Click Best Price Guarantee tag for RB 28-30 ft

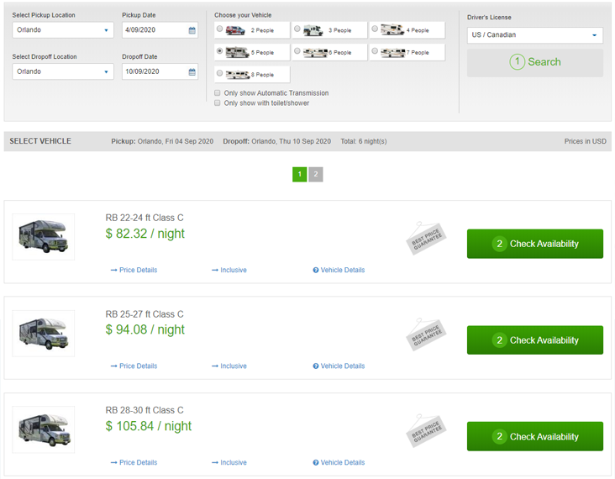[426, 431]
